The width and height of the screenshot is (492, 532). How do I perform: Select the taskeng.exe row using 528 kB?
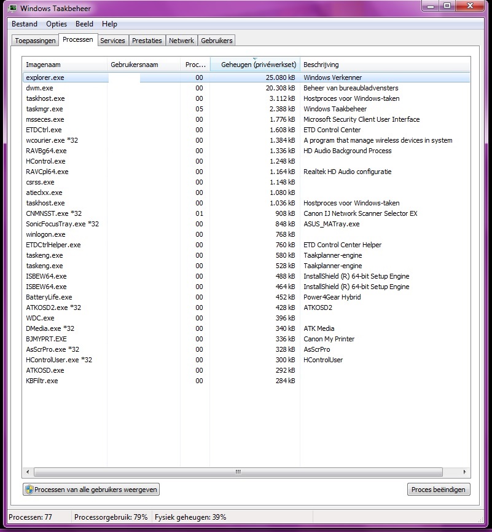click(246, 266)
